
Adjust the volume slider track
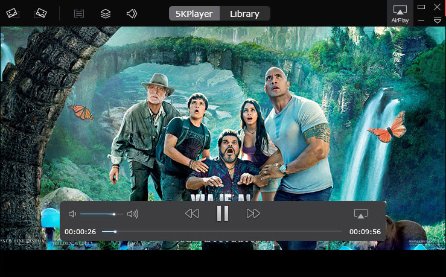[x=101, y=214]
